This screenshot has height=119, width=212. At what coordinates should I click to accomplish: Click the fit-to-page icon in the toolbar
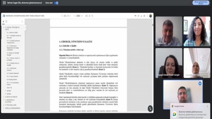87,16
